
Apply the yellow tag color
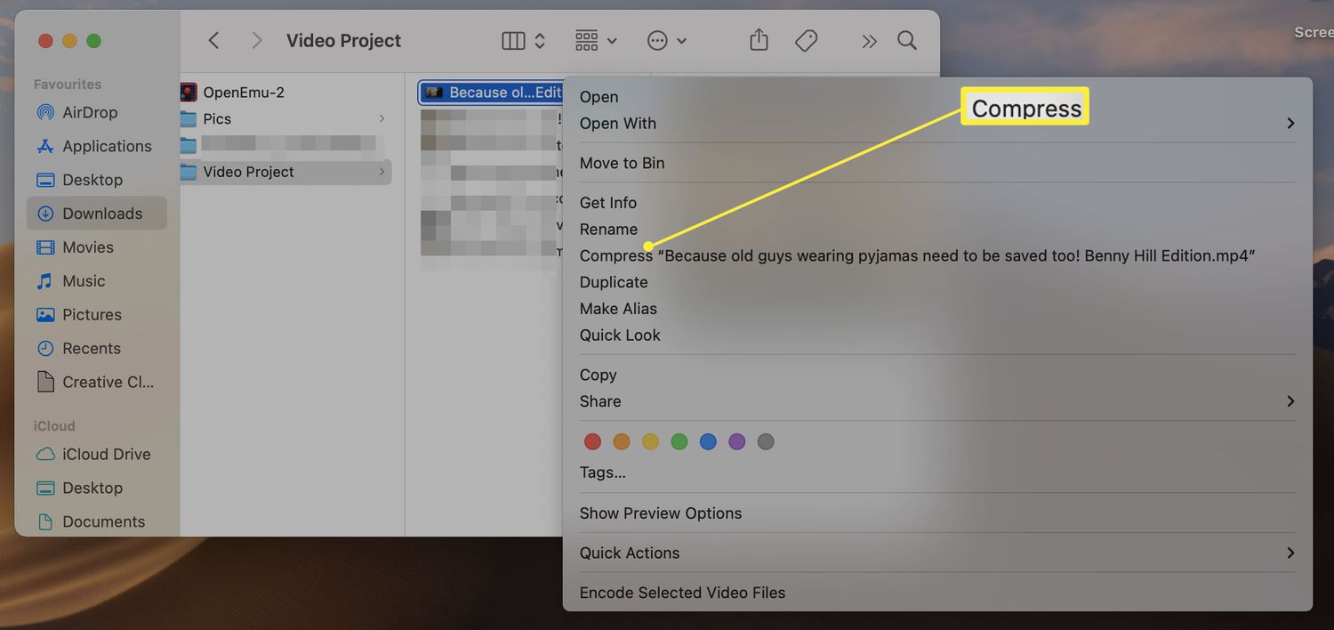650,441
